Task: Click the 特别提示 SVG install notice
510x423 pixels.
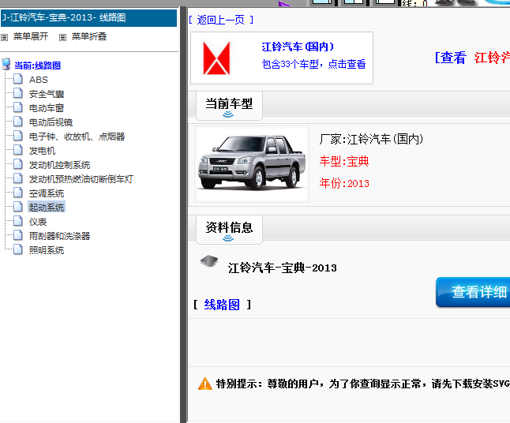Action: click(x=362, y=384)
